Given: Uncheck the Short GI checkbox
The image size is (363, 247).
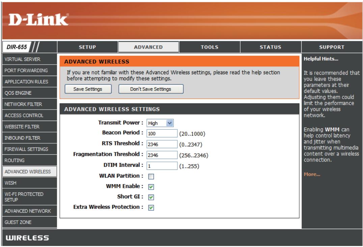Looking at the screenshot, I should coord(151,197).
